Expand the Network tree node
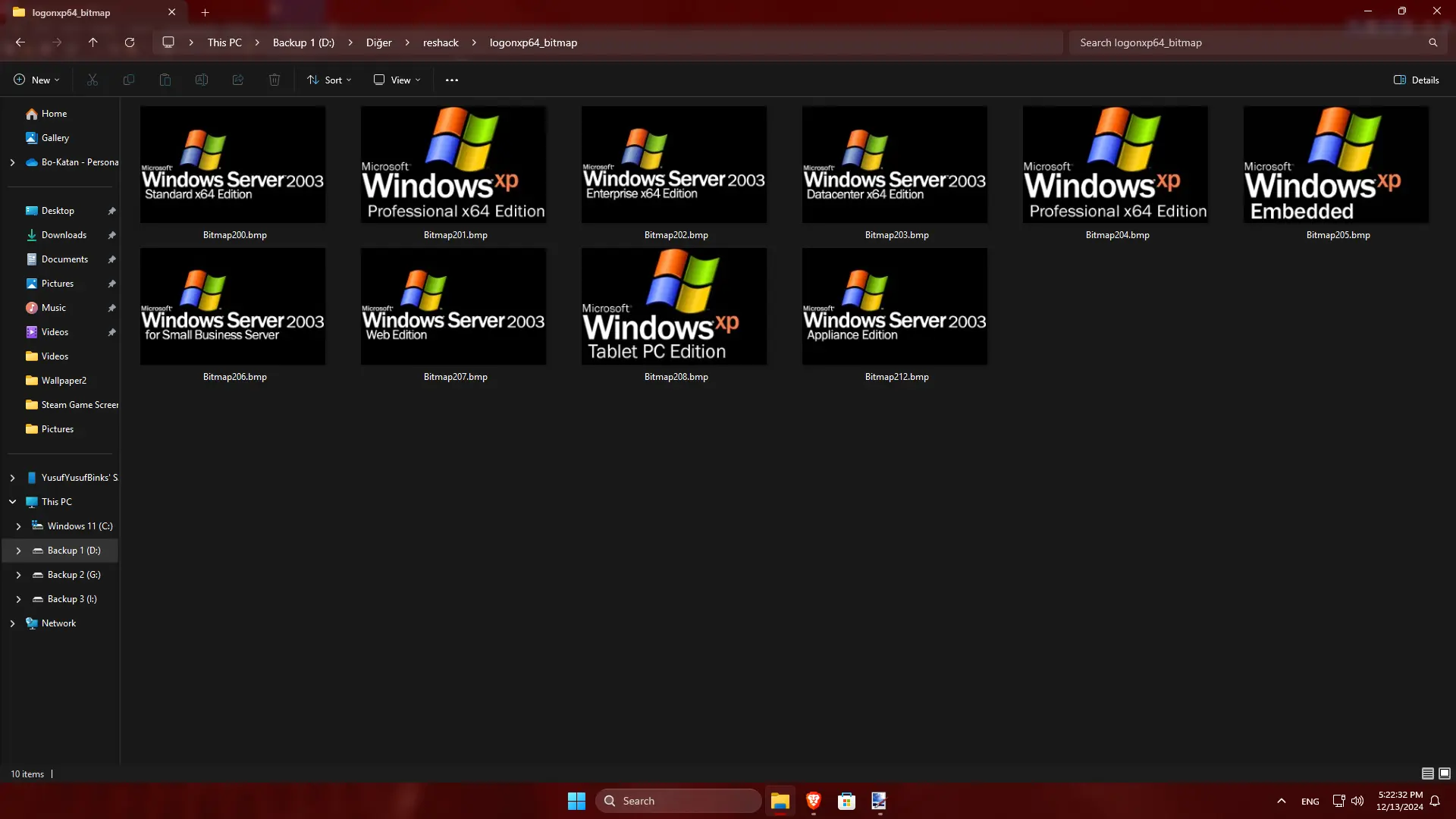Screen dimensions: 1456x819 click(x=12, y=623)
